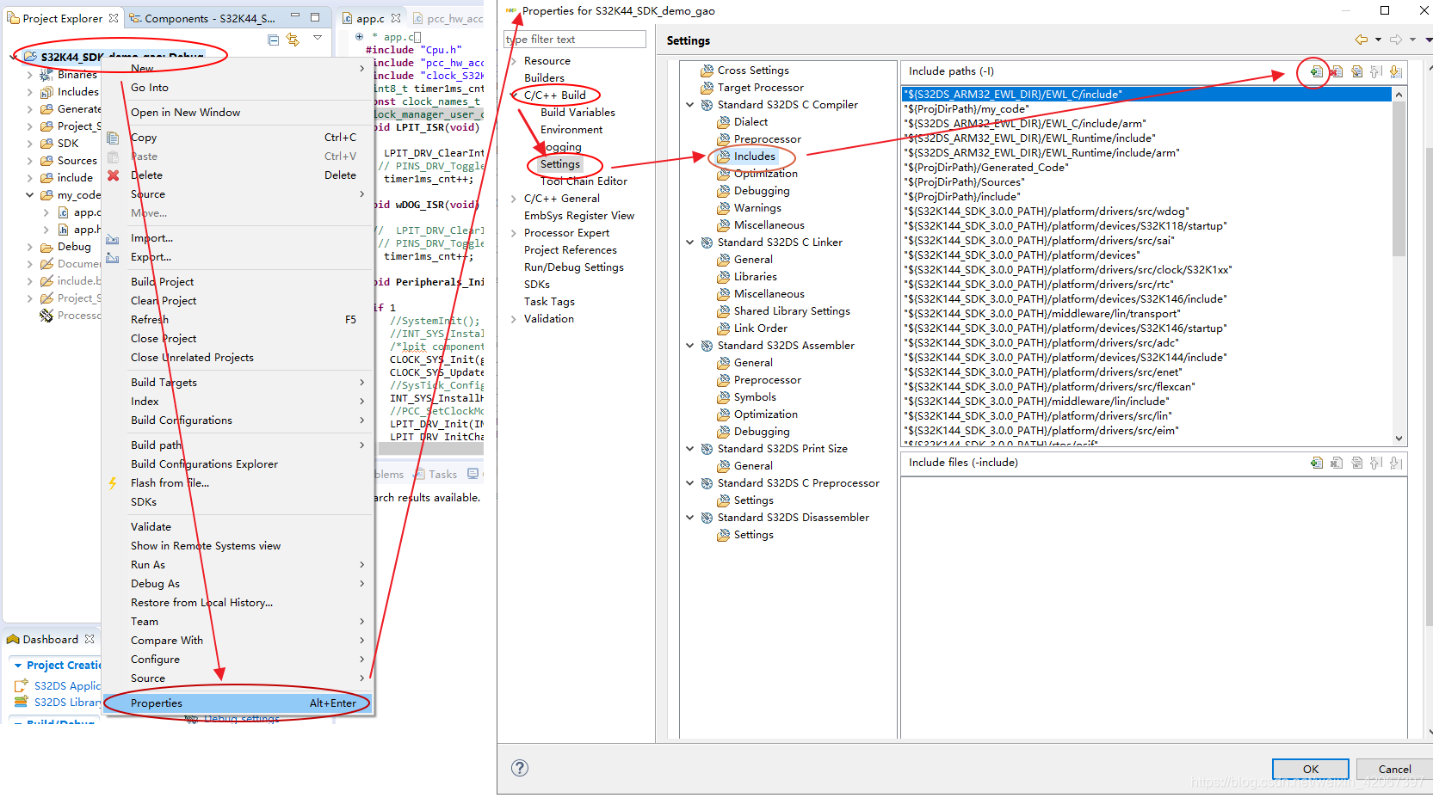Image resolution: width=1433 pixels, height=798 pixels.
Task: Expand the C/C++ General category
Action: click(x=514, y=199)
